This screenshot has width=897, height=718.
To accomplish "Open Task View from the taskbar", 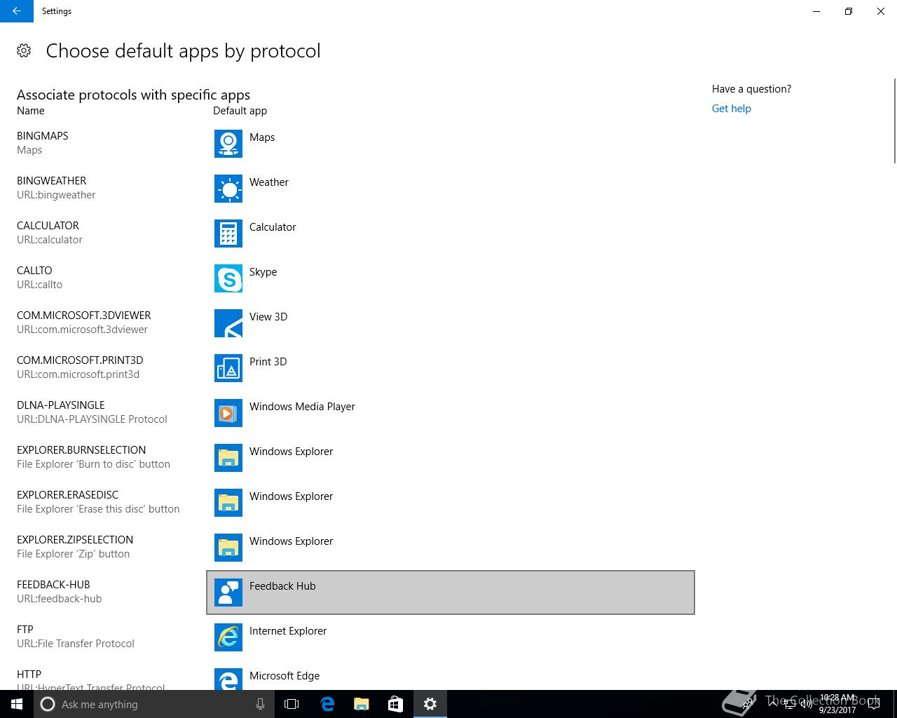I will pyautogui.click(x=292, y=704).
